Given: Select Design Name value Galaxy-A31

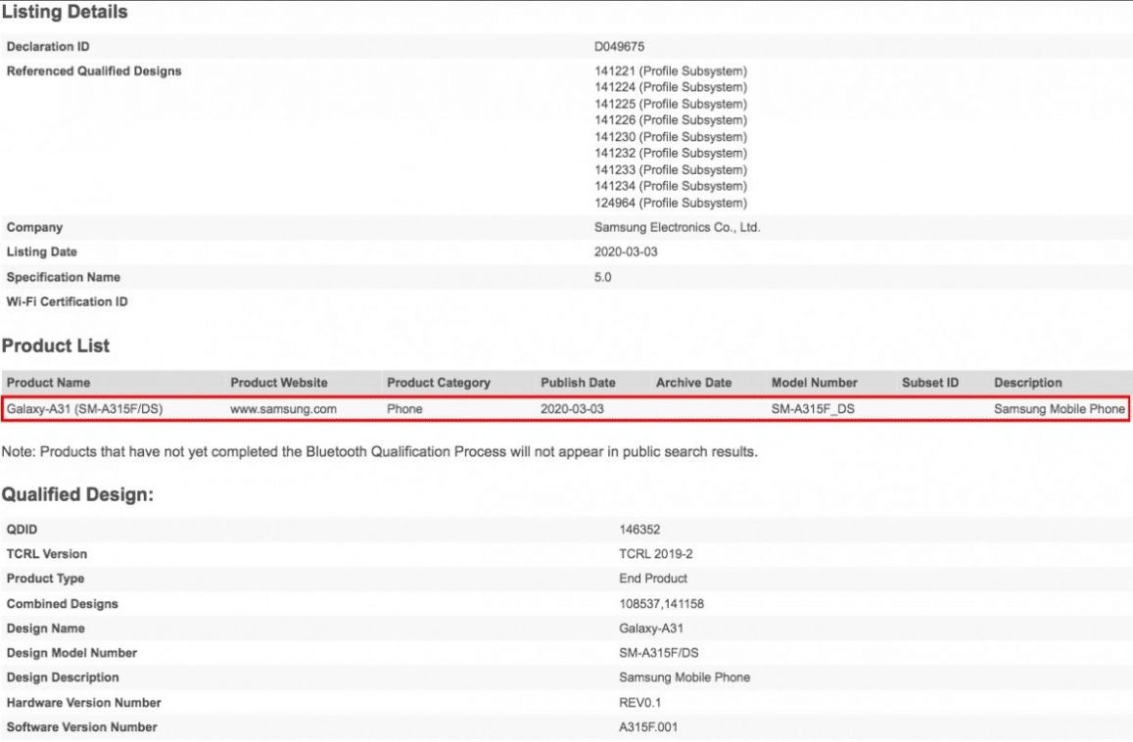Looking at the screenshot, I should tap(651, 627).
